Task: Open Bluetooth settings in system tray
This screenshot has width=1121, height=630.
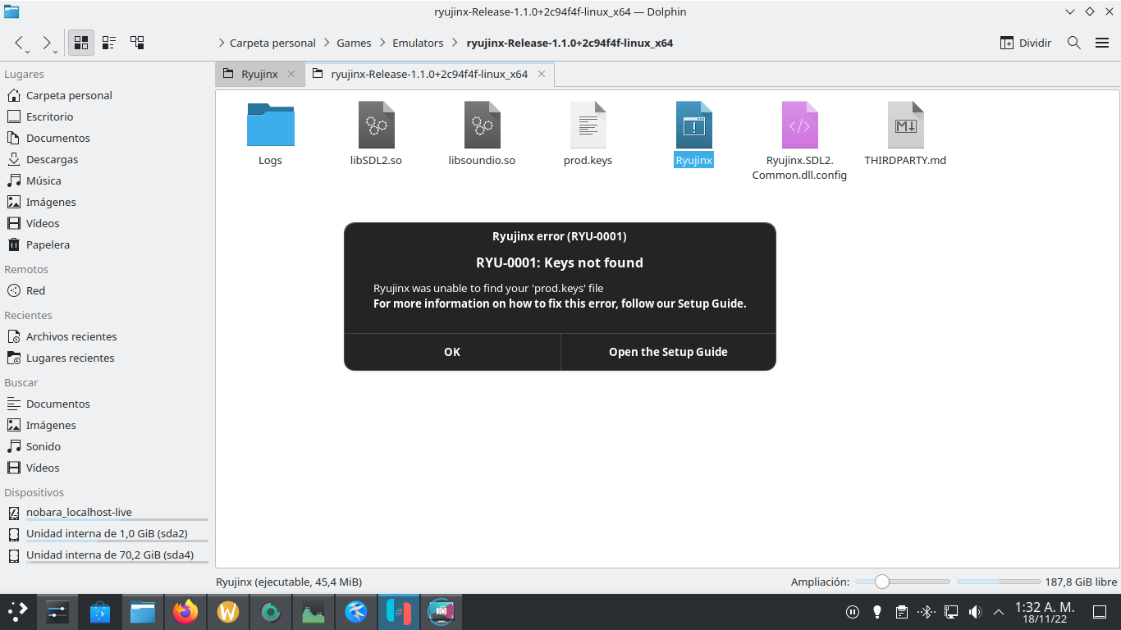Action: 926,611
